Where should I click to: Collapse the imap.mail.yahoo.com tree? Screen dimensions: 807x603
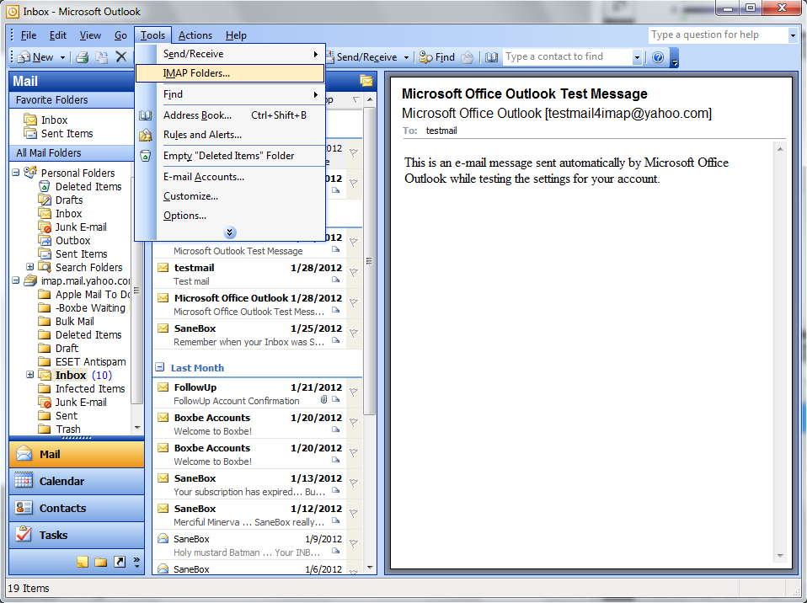[16, 280]
